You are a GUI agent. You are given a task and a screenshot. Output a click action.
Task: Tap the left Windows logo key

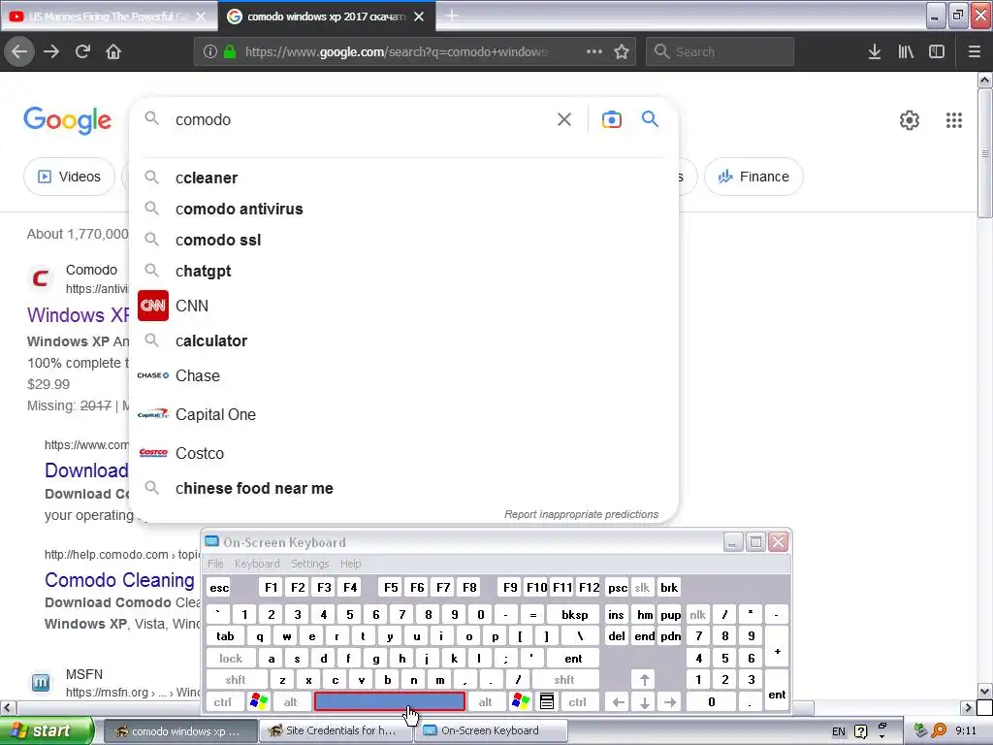[258, 701]
